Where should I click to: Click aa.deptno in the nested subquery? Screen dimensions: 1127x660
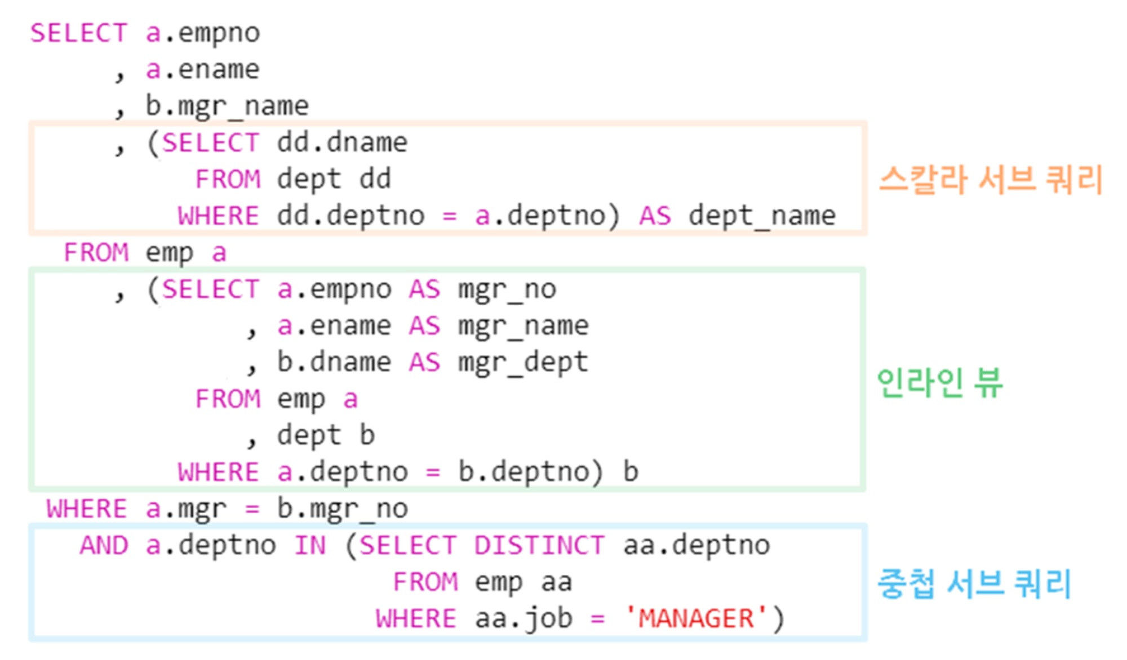tap(696, 545)
